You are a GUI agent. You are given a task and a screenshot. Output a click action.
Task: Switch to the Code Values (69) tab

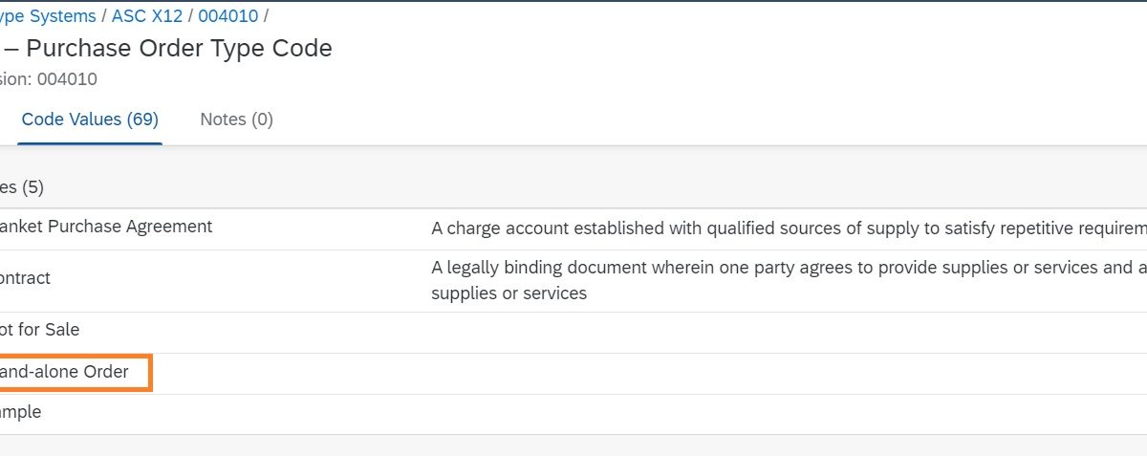point(90,119)
